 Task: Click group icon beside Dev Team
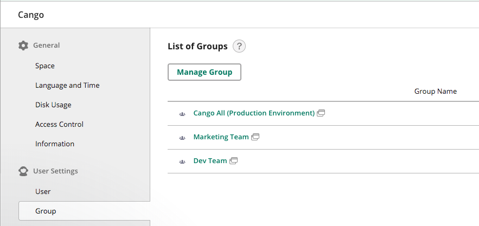(182, 162)
